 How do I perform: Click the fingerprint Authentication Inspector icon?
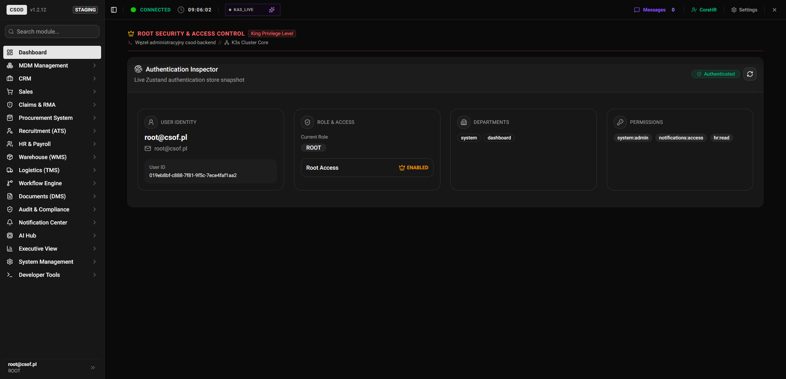(x=138, y=69)
